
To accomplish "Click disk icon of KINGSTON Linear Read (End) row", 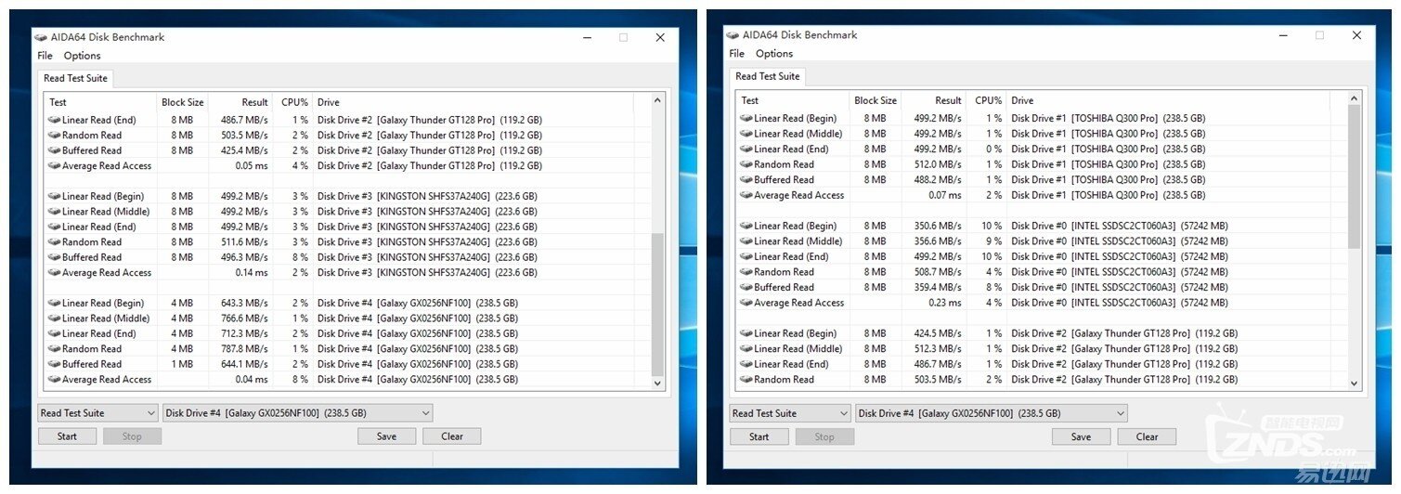I will (55, 227).
